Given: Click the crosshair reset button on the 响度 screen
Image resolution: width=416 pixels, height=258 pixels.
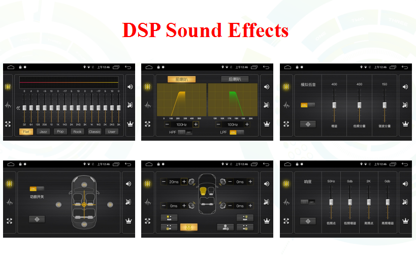Looking at the screenshot, I should (308, 221).
